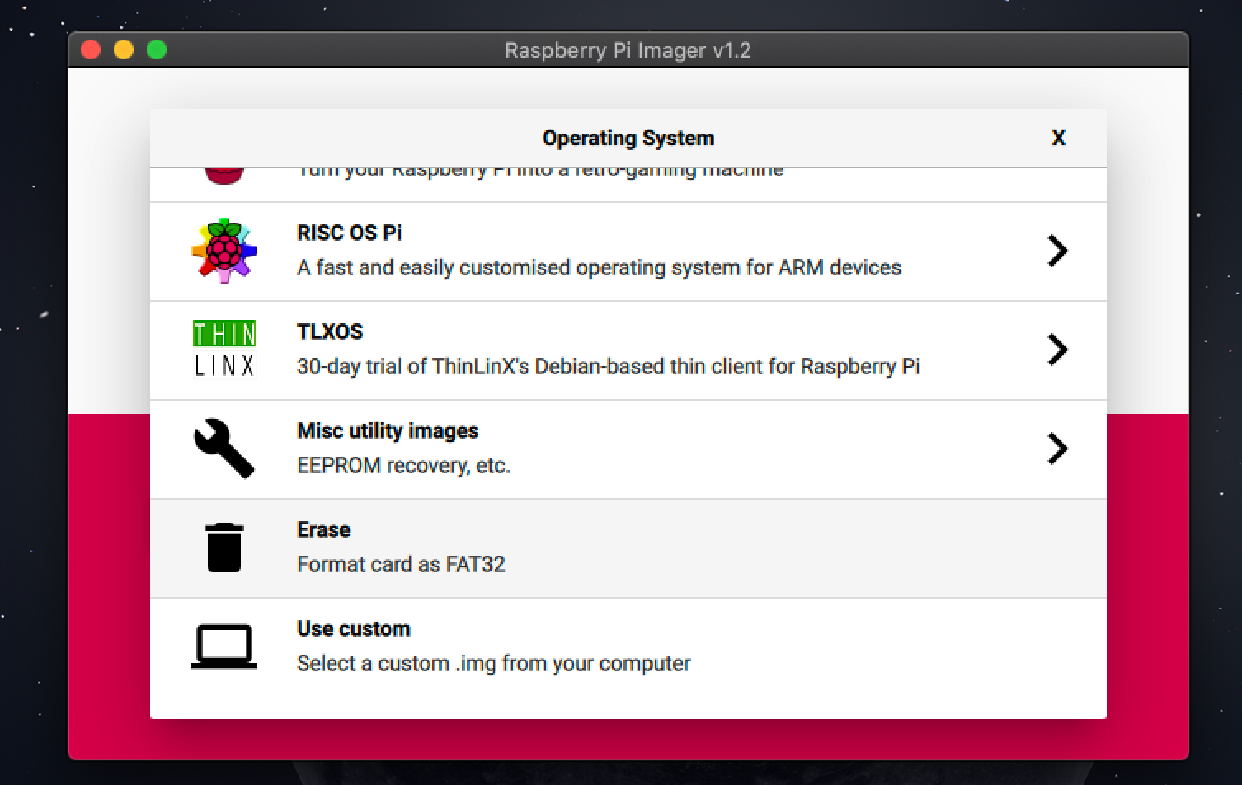The width and height of the screenshot is (1242, 785).
Task: Expand the Misc utility images chevron
Action: 1057,449
